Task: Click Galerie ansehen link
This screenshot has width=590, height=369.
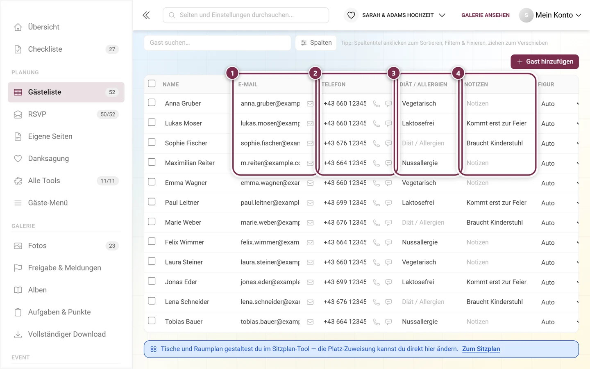Action: [x=486, y=15]
